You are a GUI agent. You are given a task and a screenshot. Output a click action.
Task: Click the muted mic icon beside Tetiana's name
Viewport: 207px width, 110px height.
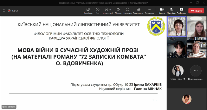click(x=184, y=79)
